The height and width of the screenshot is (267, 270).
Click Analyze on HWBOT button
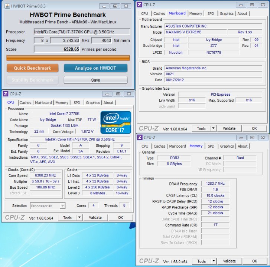click(x=95, y=68)
